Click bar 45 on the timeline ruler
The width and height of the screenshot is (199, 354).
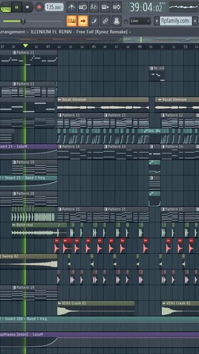[x=94, y=46]
